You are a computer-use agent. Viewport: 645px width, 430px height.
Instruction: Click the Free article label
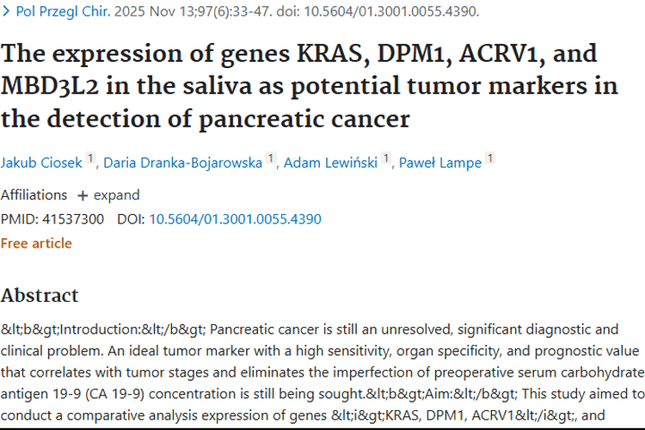[36, 243]
